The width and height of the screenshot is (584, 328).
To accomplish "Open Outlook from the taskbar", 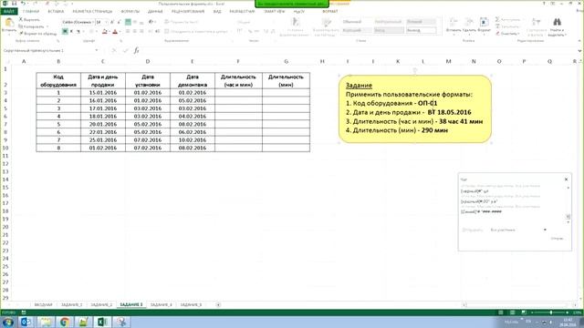I will [26, 322].
